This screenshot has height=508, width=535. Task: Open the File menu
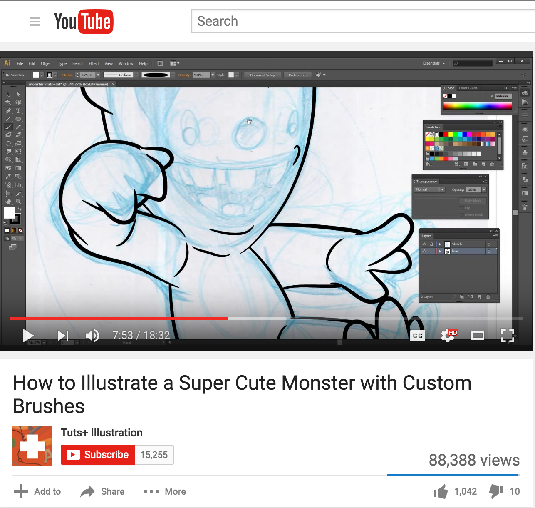[20, 63]
